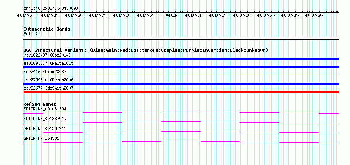Viewport: 350px width, 165px height.
Task: Click the blue gain bar for nsv1022487
Action: point(181,59)
